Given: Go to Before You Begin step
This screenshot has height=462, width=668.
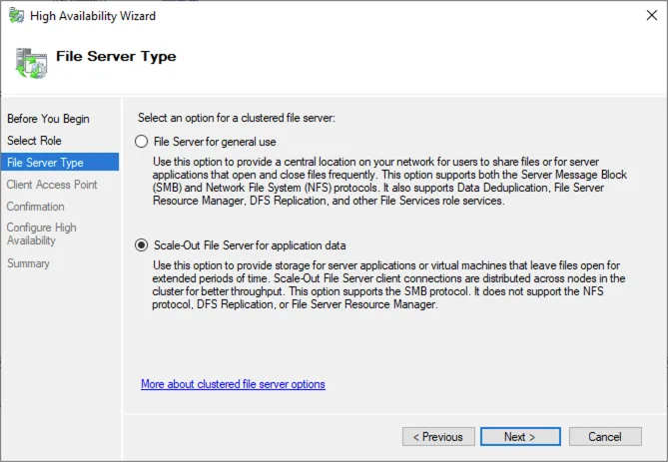Looking at the screenshot, I should 48,119.
